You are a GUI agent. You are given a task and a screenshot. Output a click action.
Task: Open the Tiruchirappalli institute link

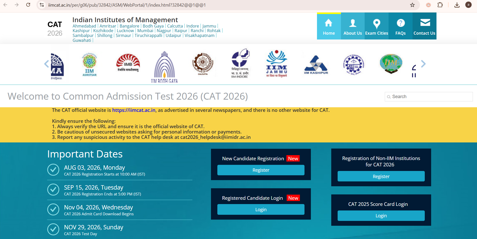point(148,35)
